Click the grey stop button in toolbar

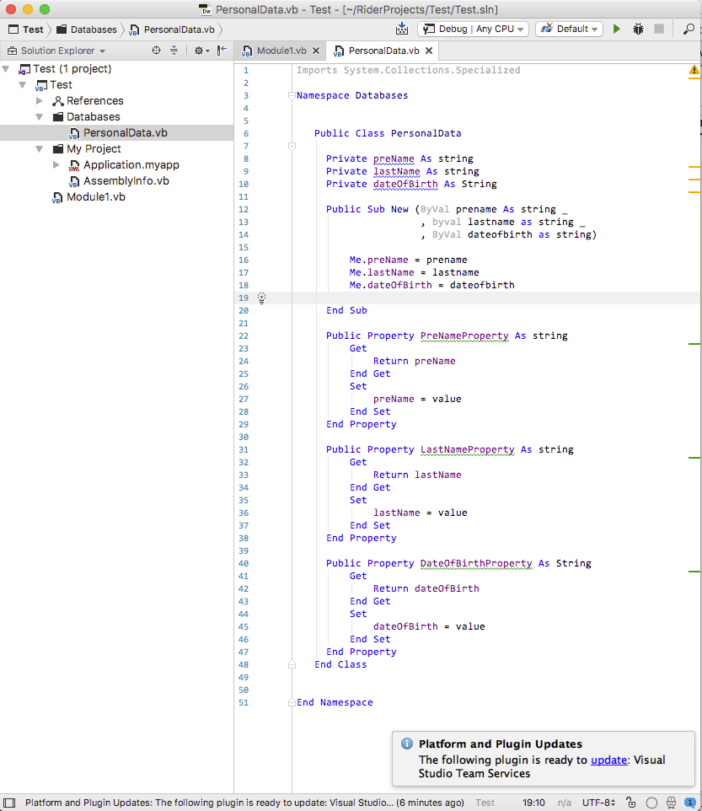pos(658,29)
